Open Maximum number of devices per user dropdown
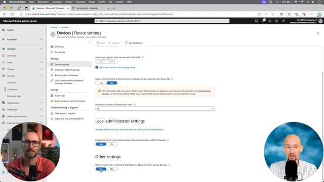Screen dimensions: 324x182 [x=155, y=109]
